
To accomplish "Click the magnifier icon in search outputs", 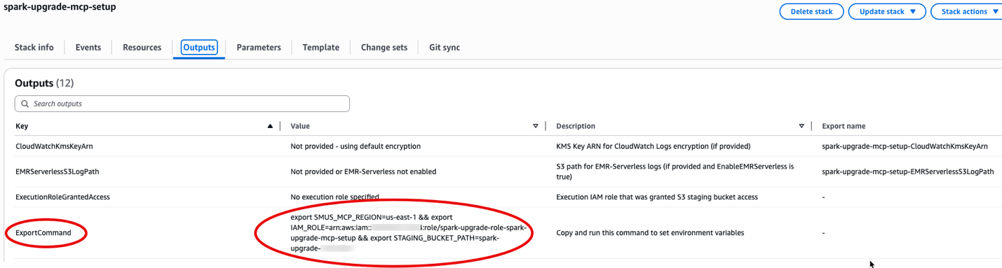I will [x=25, y=104].
